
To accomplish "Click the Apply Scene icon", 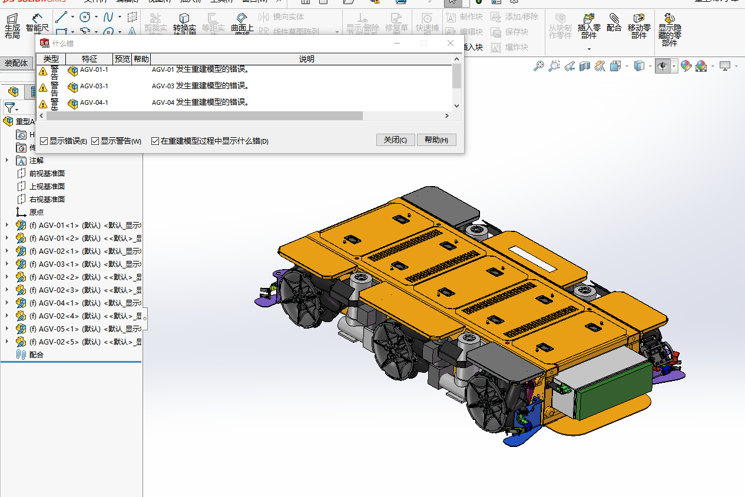I will pos(701,67).
